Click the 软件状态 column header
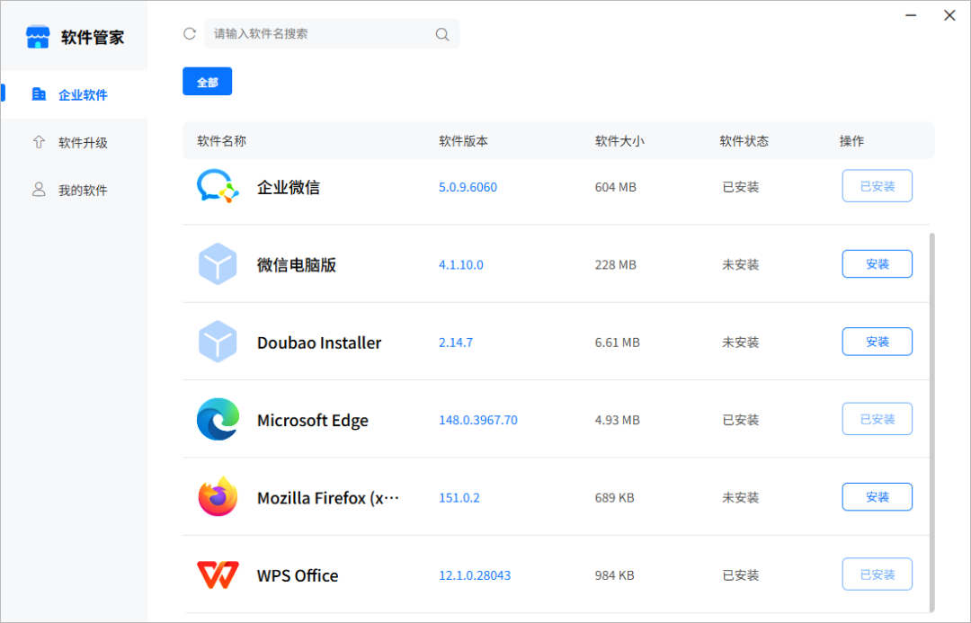Screen dimensions: 971x623 (x=744, y=141)
